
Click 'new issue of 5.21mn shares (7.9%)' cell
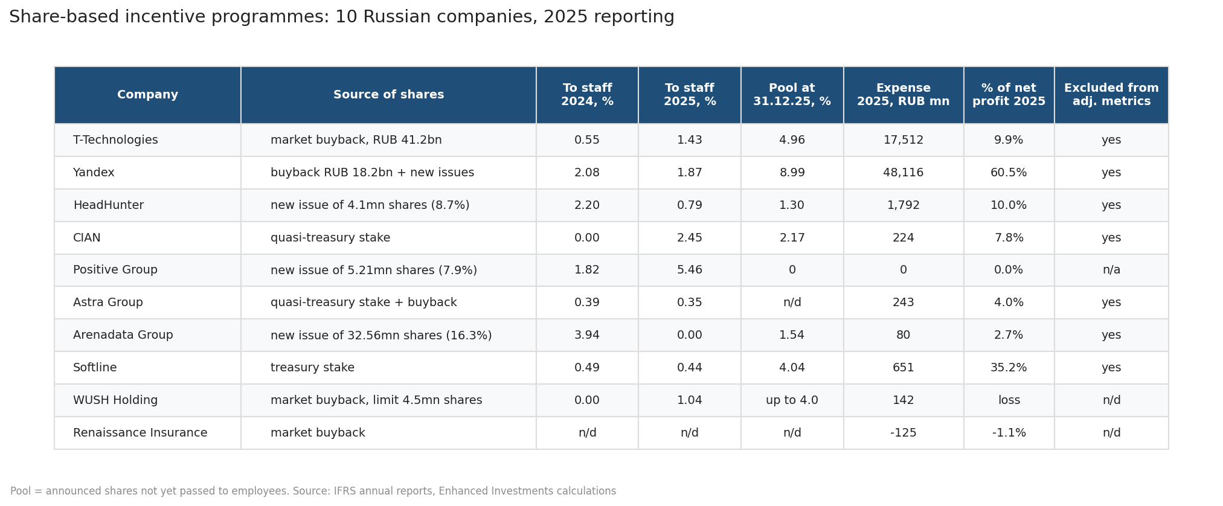388,270
